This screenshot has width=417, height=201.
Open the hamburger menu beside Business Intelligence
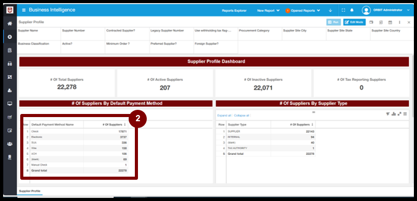pyautogui.click(x=24, y=10)
